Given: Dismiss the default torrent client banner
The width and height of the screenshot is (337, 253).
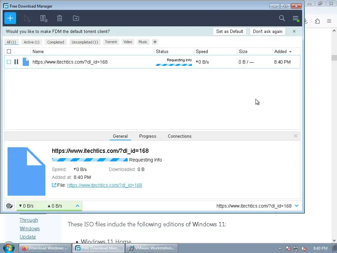Looking at the screenshot, I should [x=294, y=31].
